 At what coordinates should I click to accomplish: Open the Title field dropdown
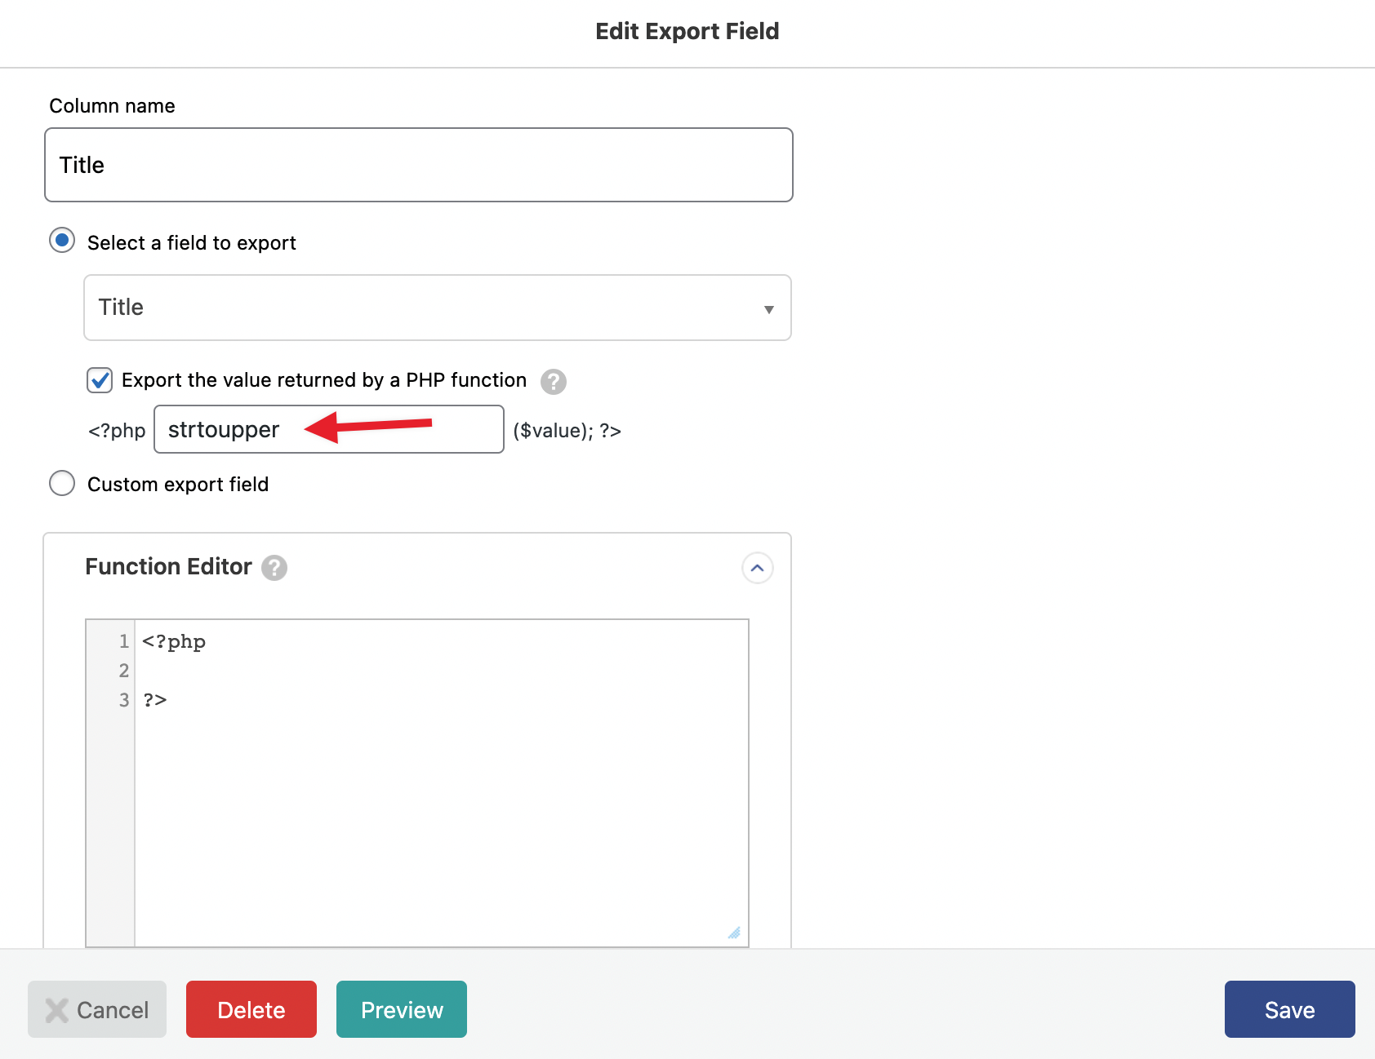437,308
